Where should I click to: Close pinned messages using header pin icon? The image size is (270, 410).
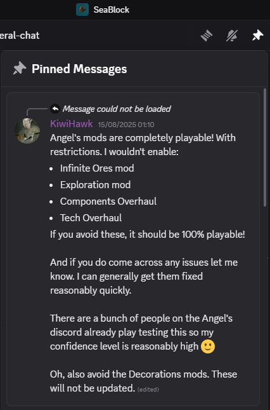click(x=257, y=36)
